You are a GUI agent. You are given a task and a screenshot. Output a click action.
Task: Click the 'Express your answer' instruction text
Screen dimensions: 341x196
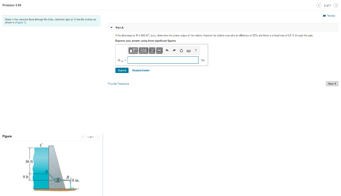(x=146, y=41)
